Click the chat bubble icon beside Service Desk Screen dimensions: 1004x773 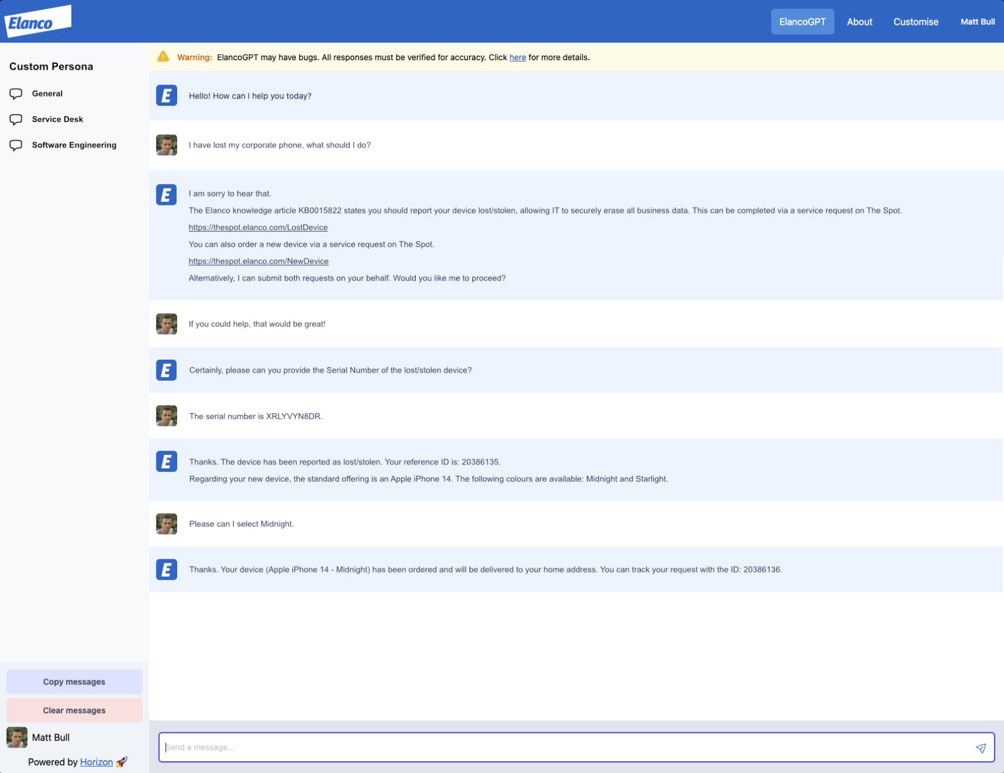tap(16, 120)
